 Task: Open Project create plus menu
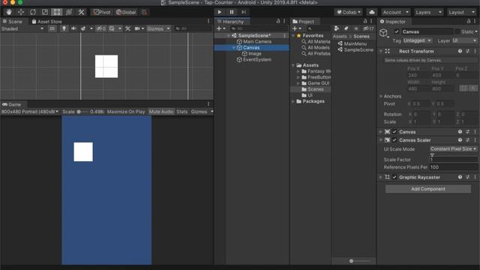(297, 28)
